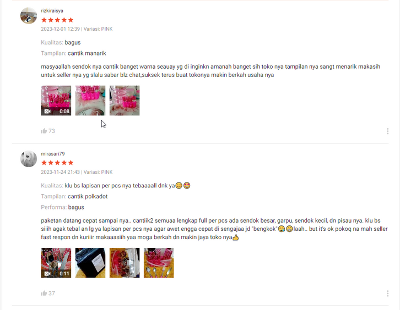Open rizkiraisya's profile avatar
400x310 pixels.
(x=29, y=16)
